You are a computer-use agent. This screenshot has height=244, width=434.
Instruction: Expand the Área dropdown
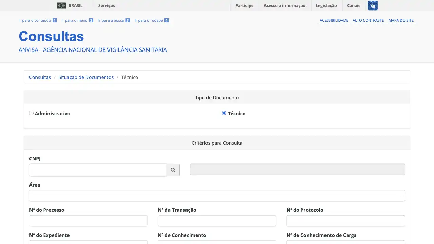pyautogui.click(x=217, y=196)
